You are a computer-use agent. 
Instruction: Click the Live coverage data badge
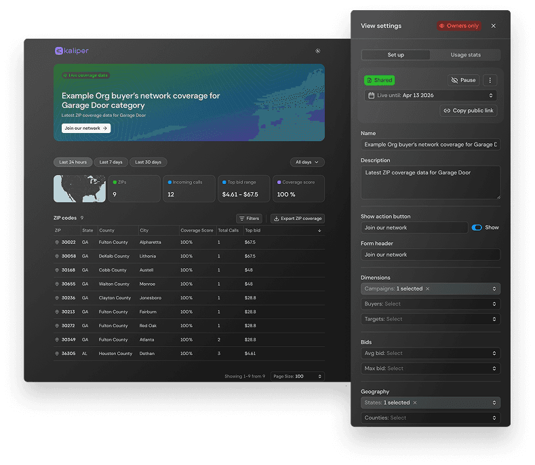pos(85,75)
